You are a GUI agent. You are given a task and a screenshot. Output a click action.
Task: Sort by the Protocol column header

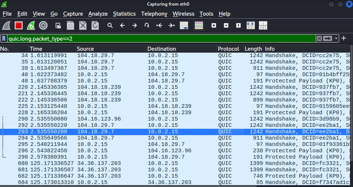[x=230, y=49]
